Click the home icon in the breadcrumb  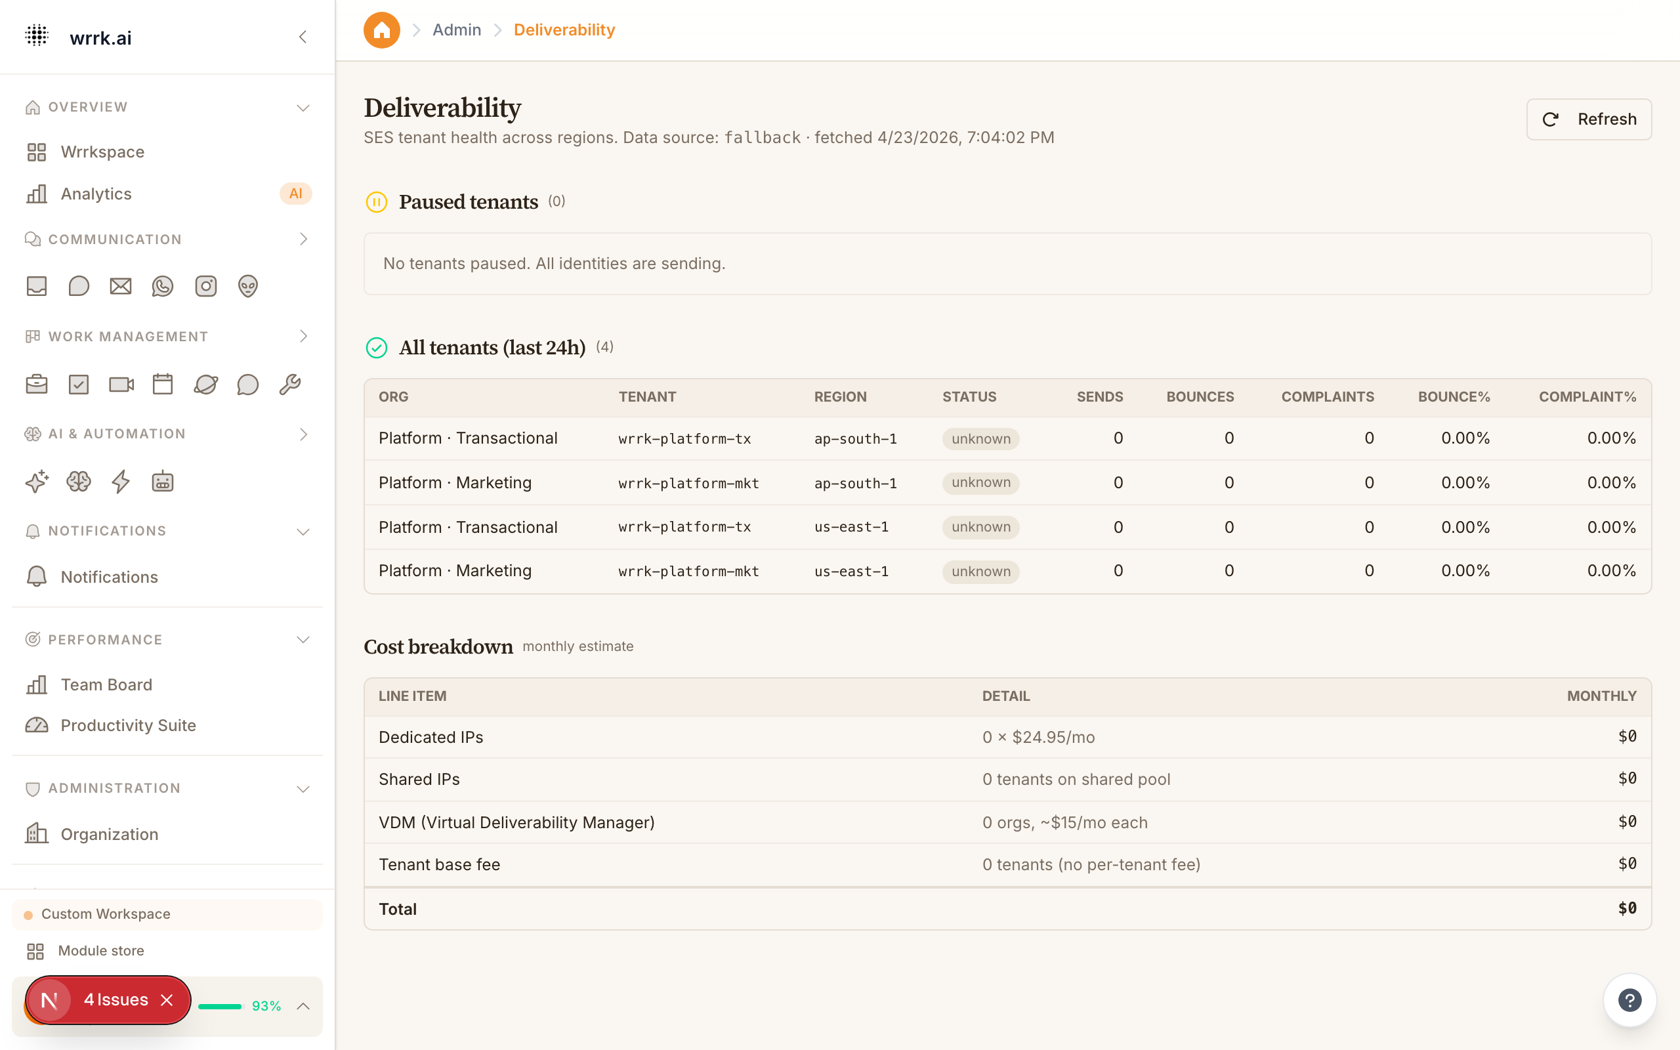click(x=382, y=30)
